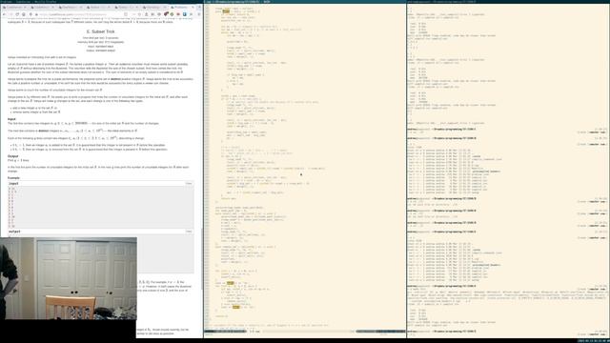Screen dimensions: 610x343
Task: Copy the example output
Action: (x=189, y=232)
